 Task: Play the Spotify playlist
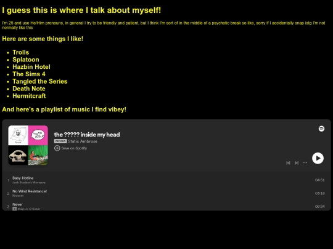(318, 158)
